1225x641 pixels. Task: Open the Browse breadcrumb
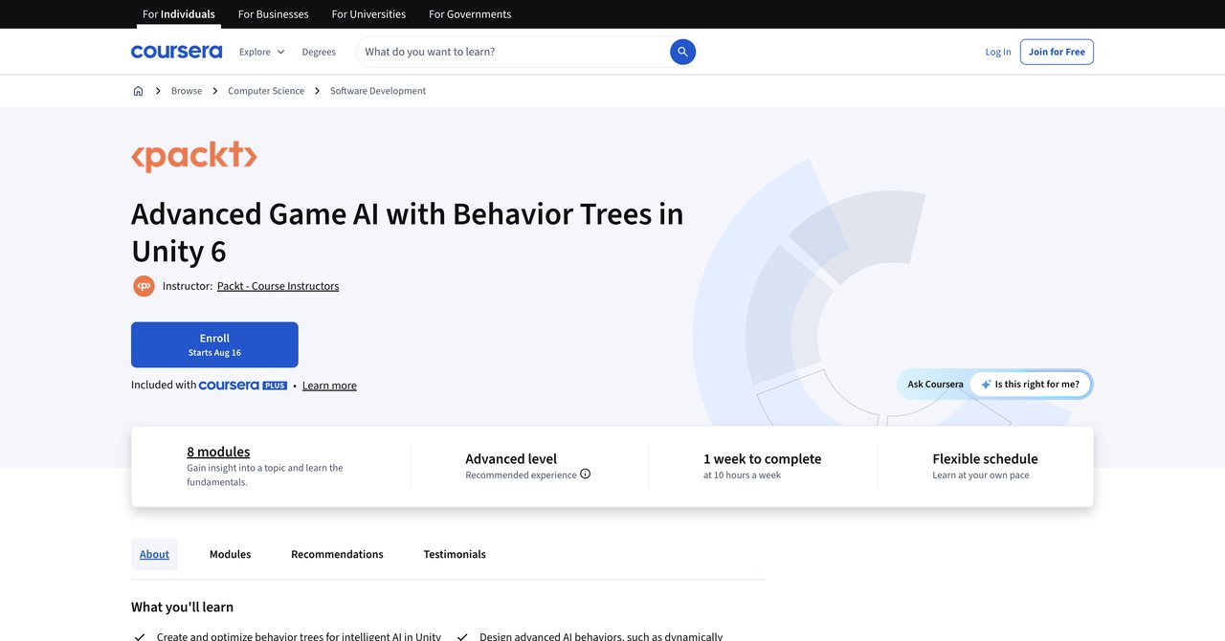(x=187, y=91)
